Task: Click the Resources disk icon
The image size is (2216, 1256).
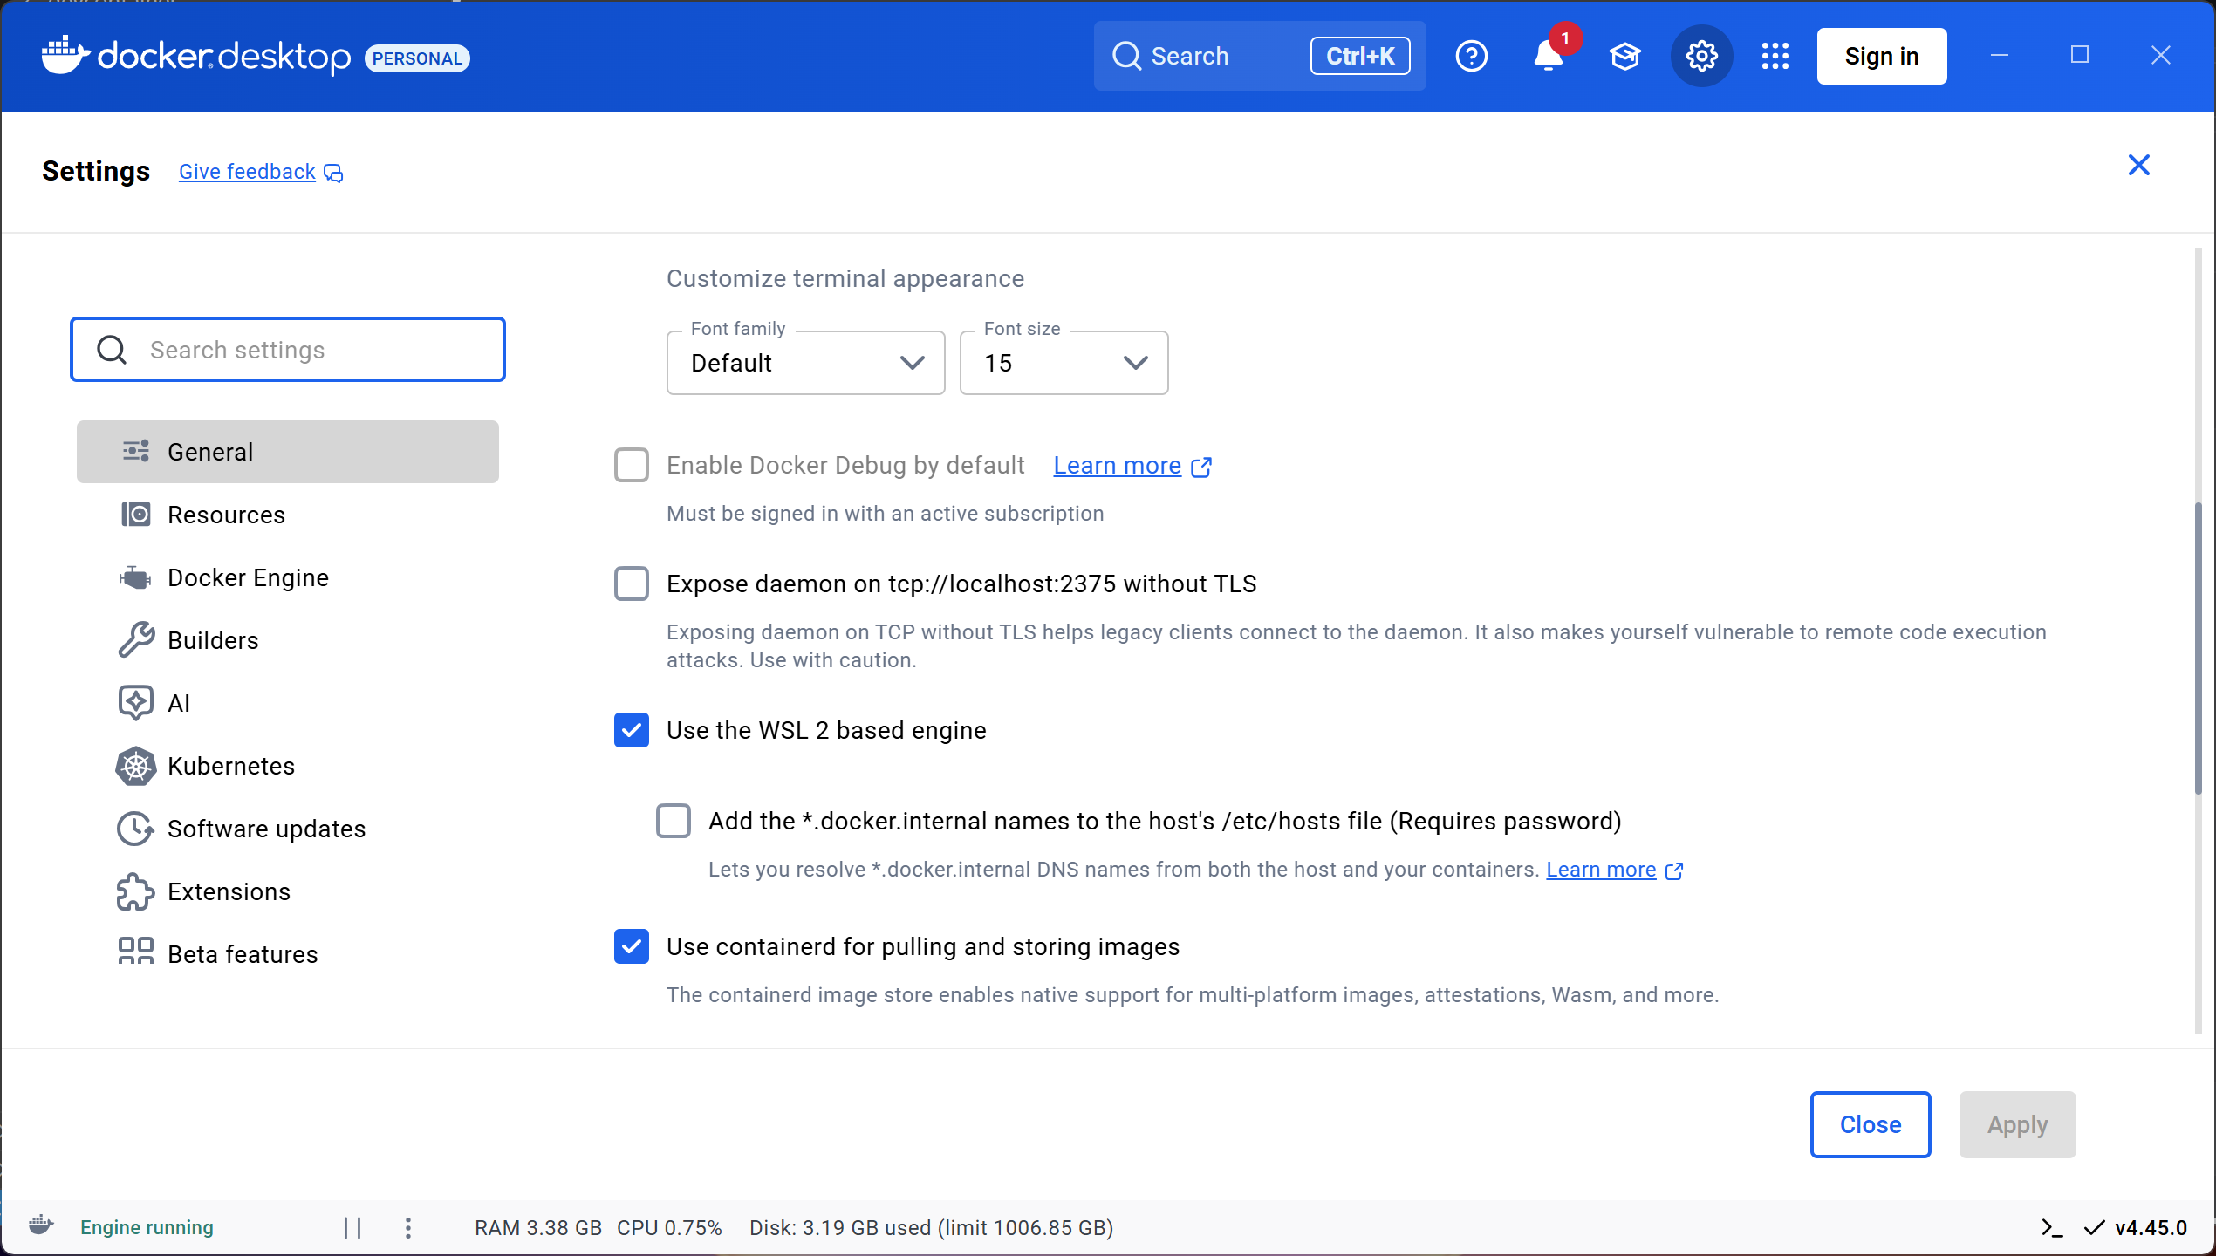Action: coord(136,514)
